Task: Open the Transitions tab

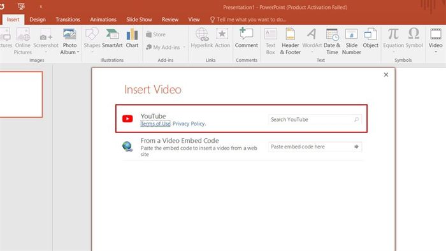Action: (68, 19)
